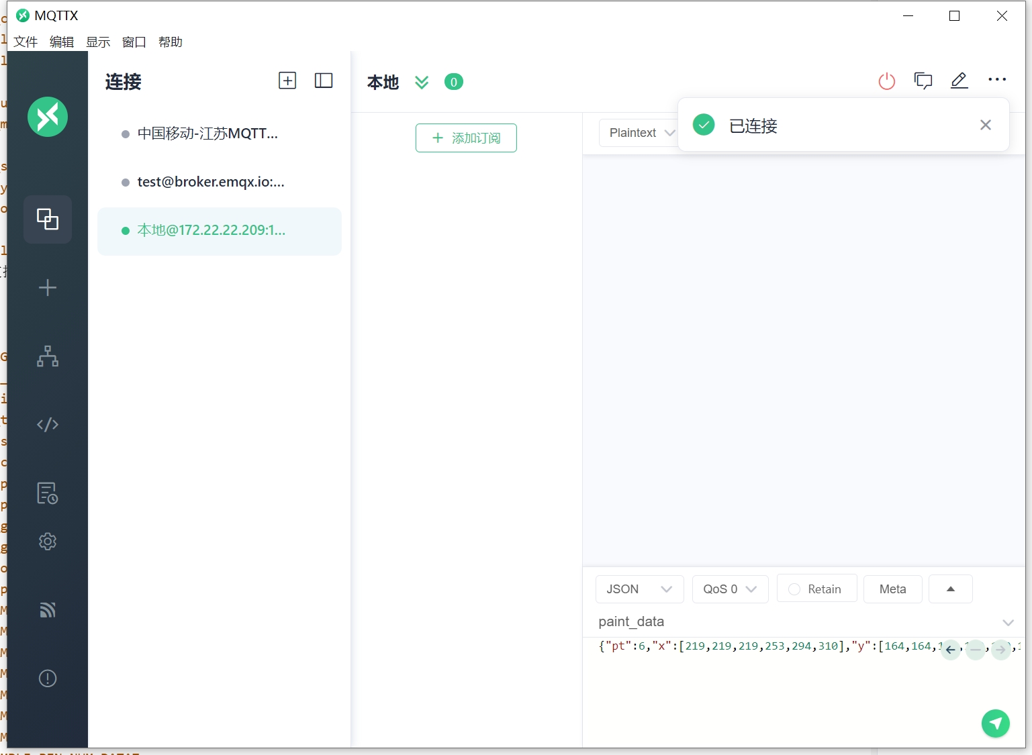1032x755 pixels.
Task: Expand the topic history chevron
Action: (1008, 623)
